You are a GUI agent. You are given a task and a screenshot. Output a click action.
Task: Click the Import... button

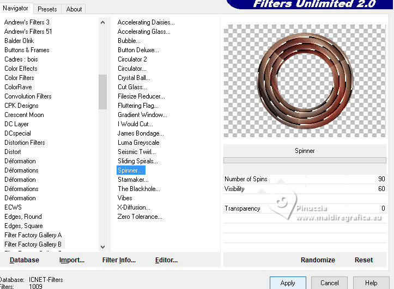[72, 260]
